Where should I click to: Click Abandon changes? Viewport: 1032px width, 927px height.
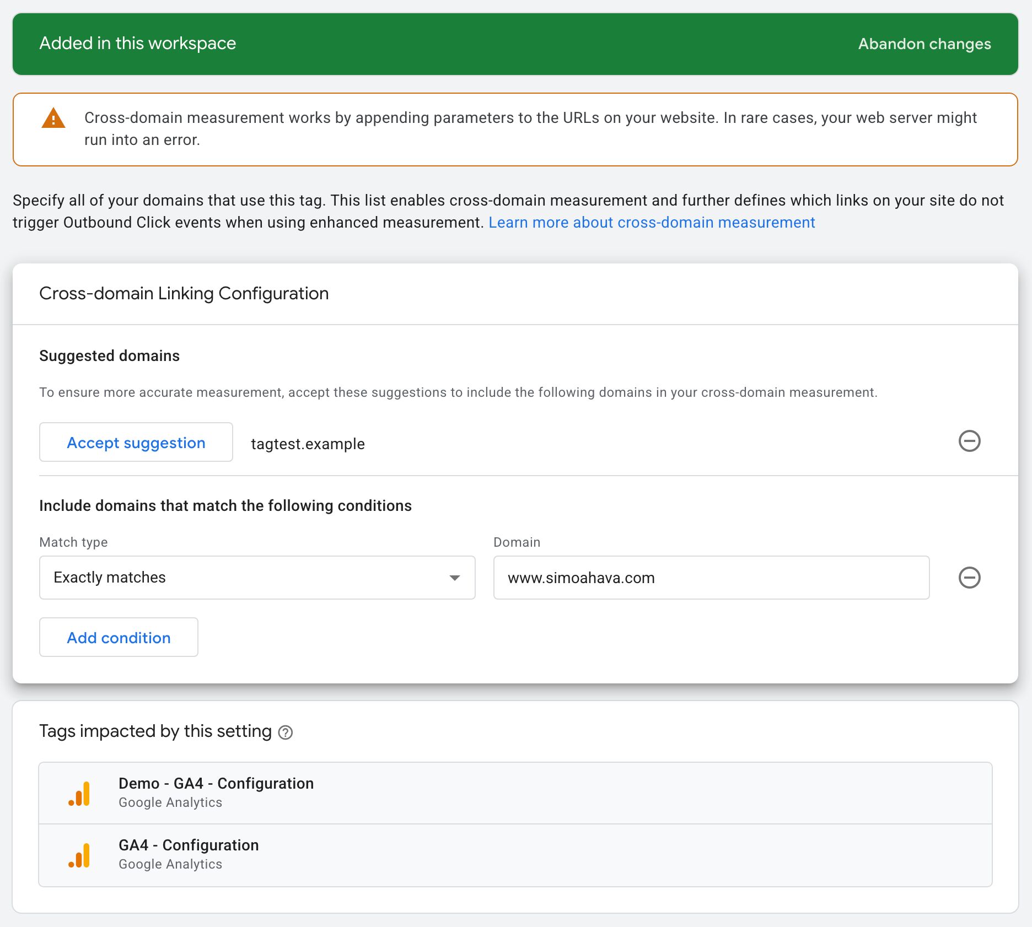pos(925,44)
